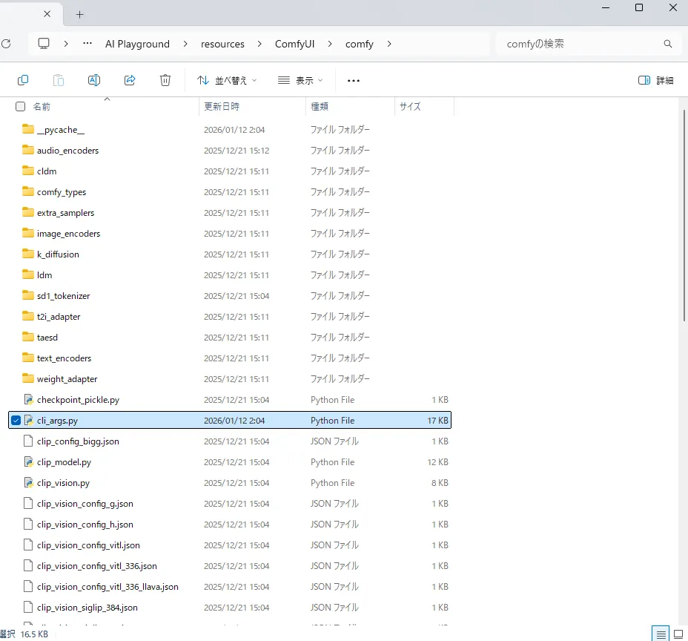The image size is (688, 641).
Task: Go to resources folder in breadcrumb
Action: pos(222,44)
